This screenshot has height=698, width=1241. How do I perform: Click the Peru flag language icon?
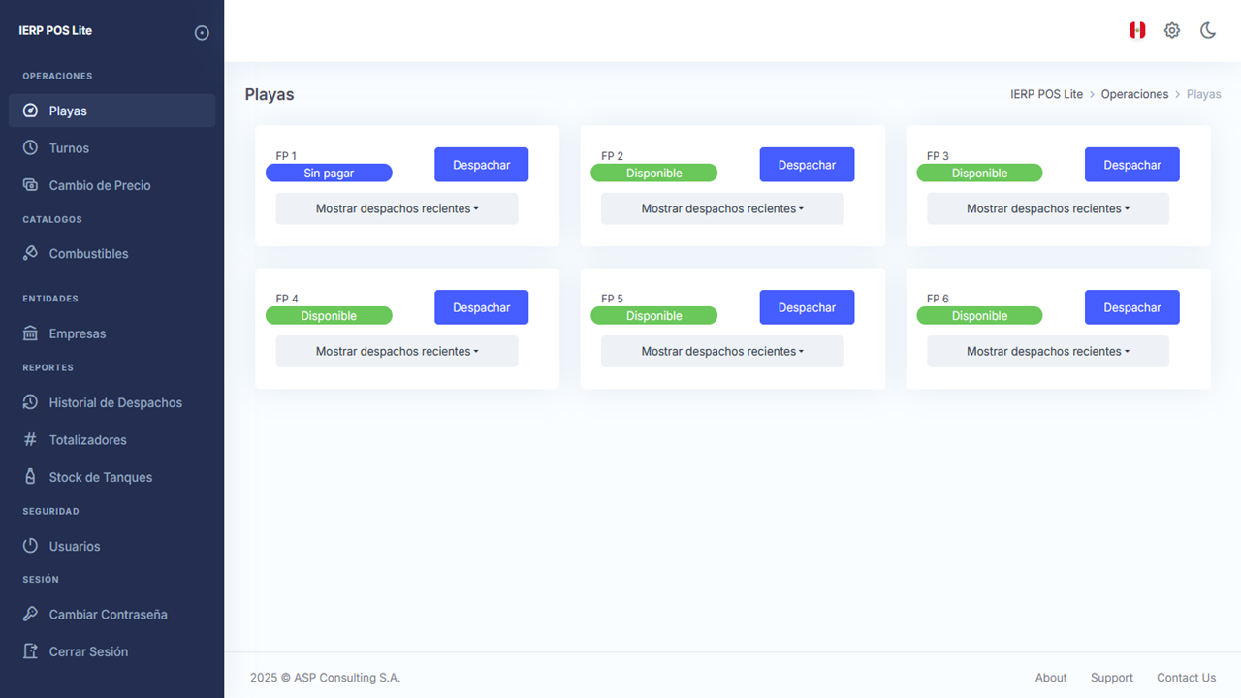point(1137,30)
